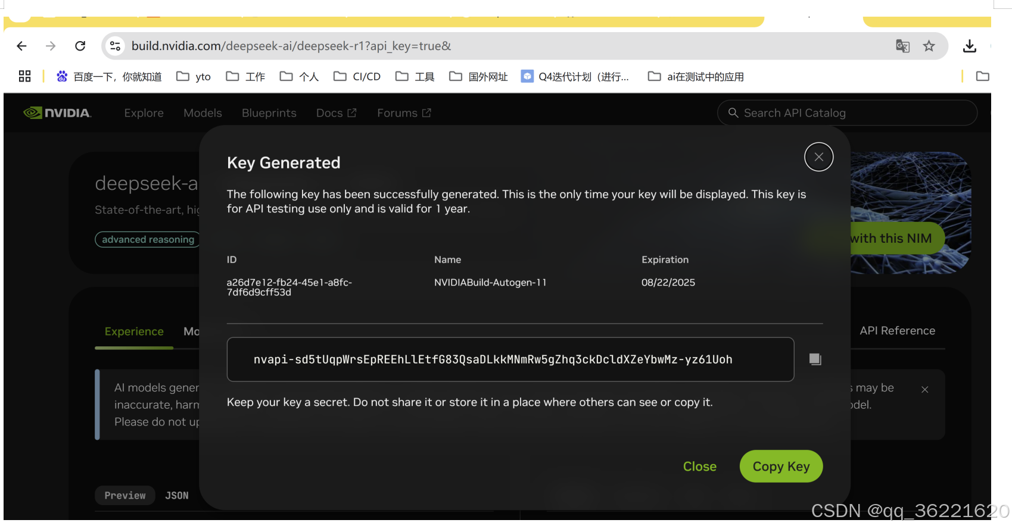
Task: Go forward with the browser forward arrow
Action: point(51,46)
